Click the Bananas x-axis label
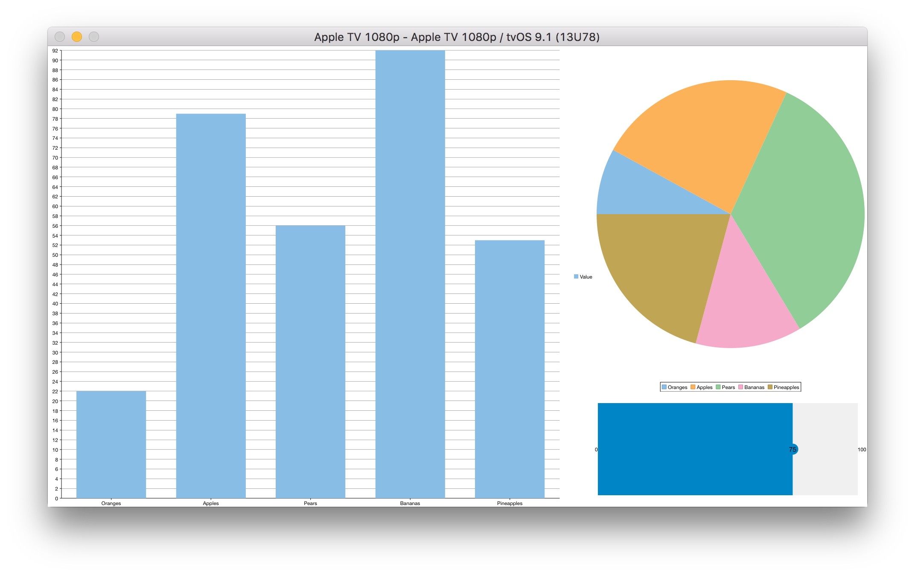The height and width of the screenshot is (575, 915). 410,503
